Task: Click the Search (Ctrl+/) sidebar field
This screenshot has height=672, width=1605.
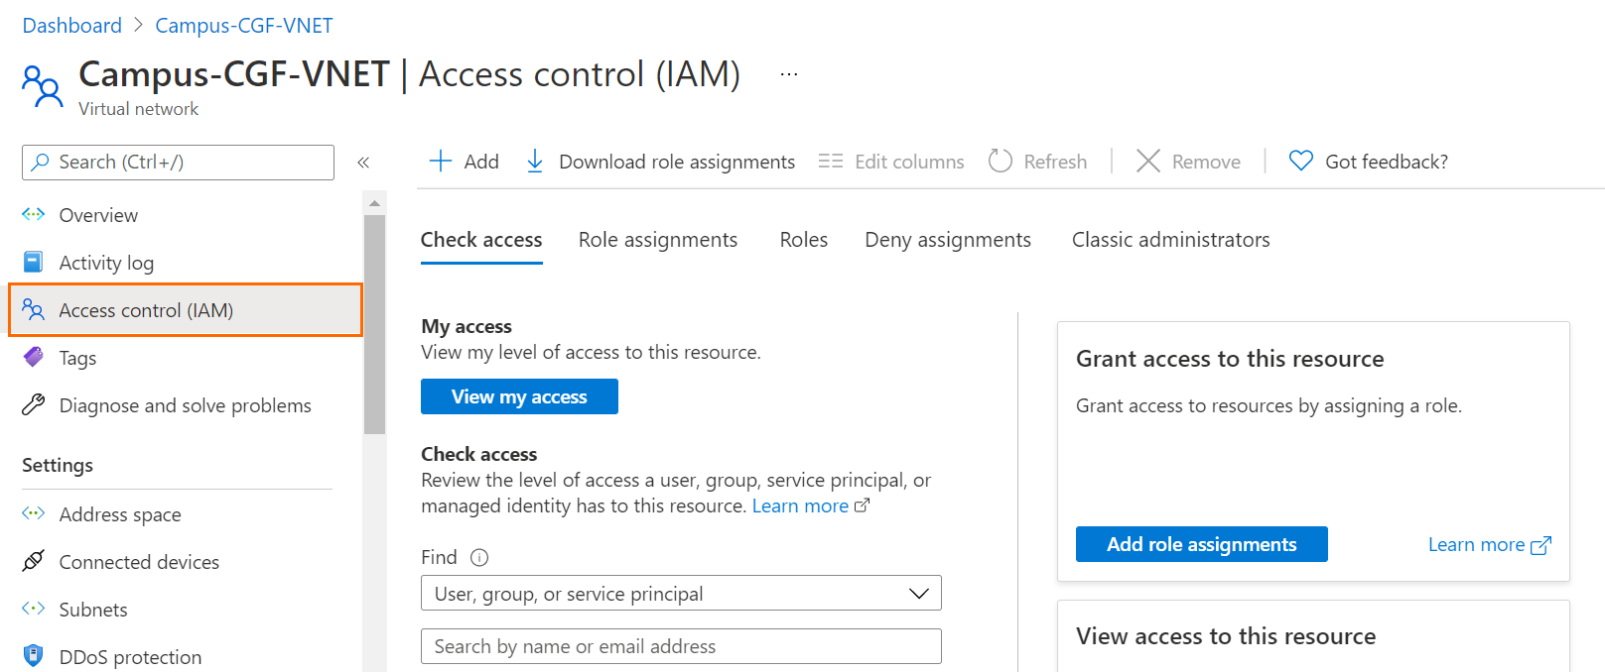Action: pyautogui.click(x=178, y=162)
